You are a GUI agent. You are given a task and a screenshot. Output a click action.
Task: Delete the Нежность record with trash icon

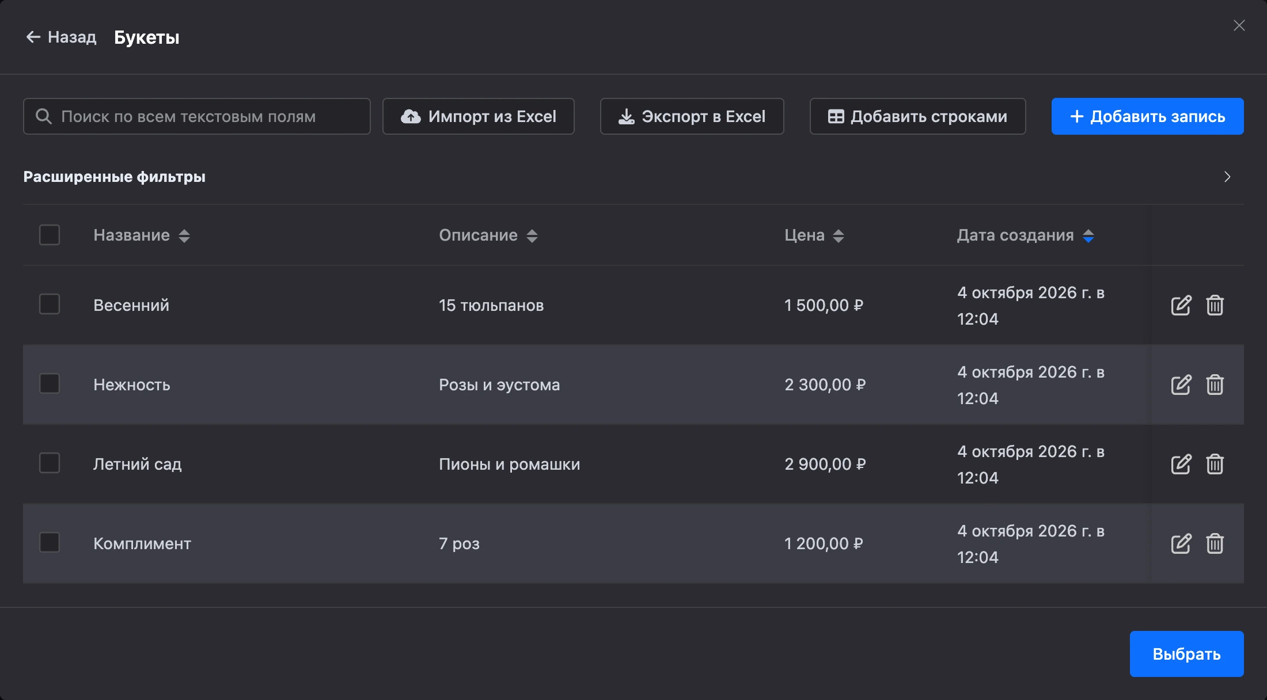[1215, 385]
